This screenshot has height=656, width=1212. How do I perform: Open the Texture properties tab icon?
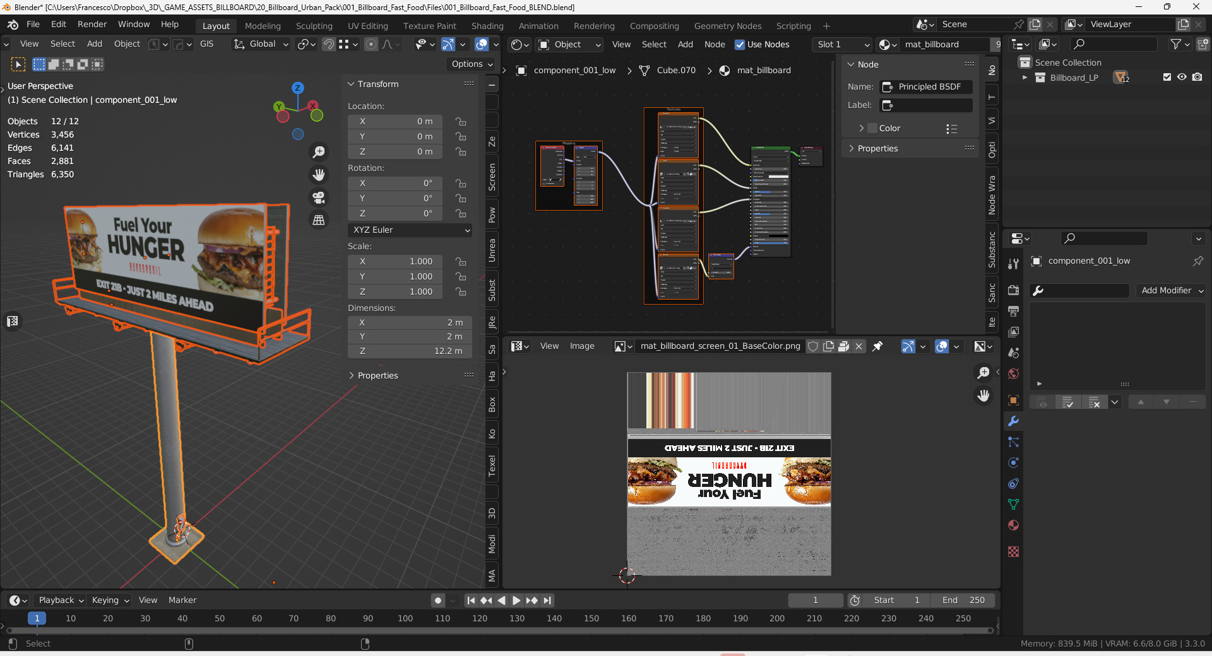pyautogui.click(x=1014, y=552)
